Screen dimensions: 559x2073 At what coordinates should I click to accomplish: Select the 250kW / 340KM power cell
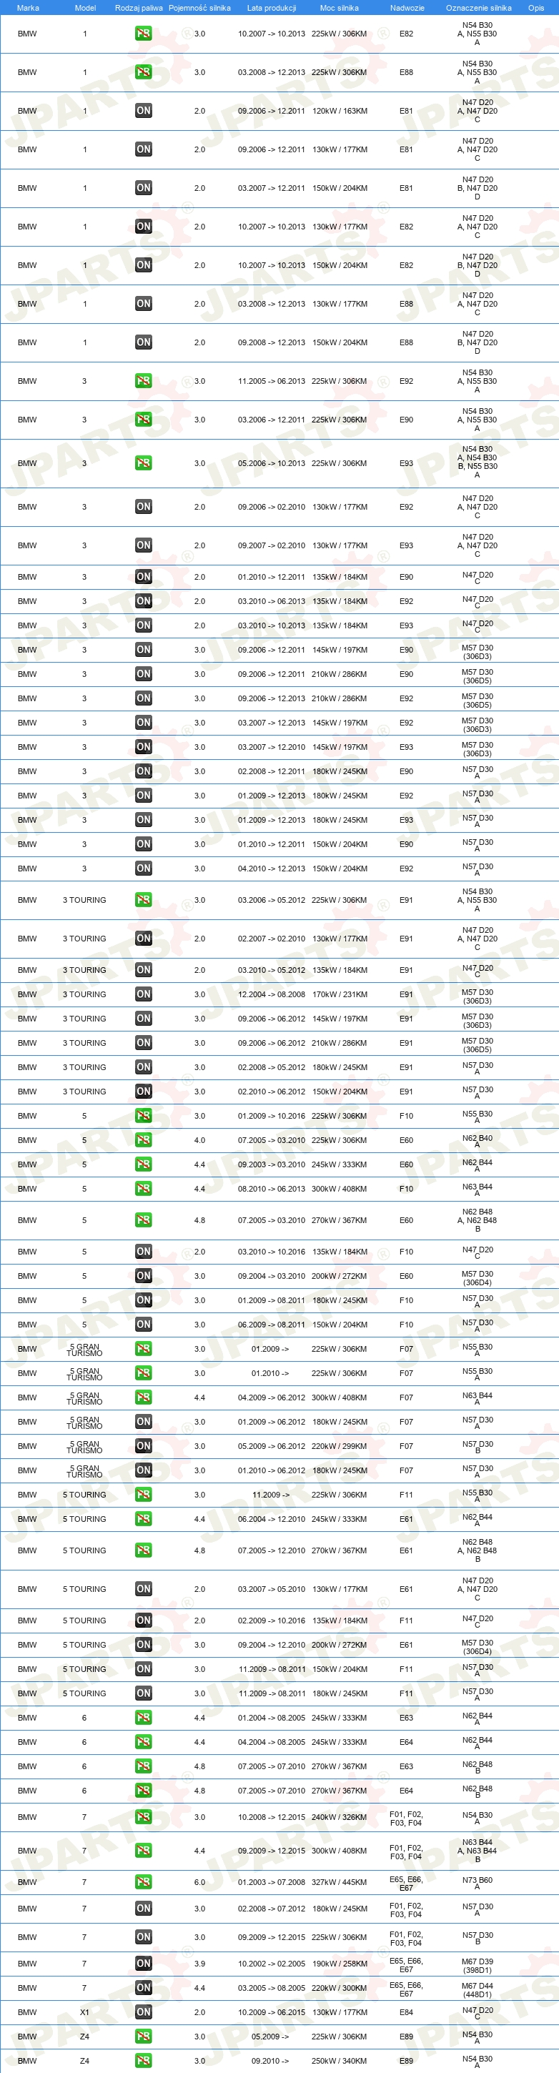tap(340, 2061)
